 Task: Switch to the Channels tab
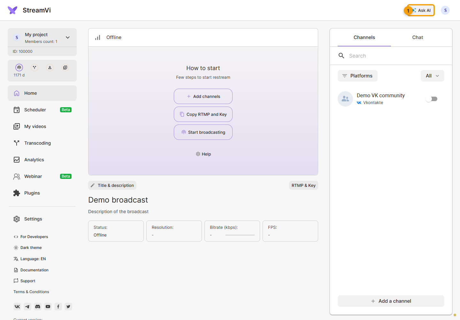(x=364, y=37)
